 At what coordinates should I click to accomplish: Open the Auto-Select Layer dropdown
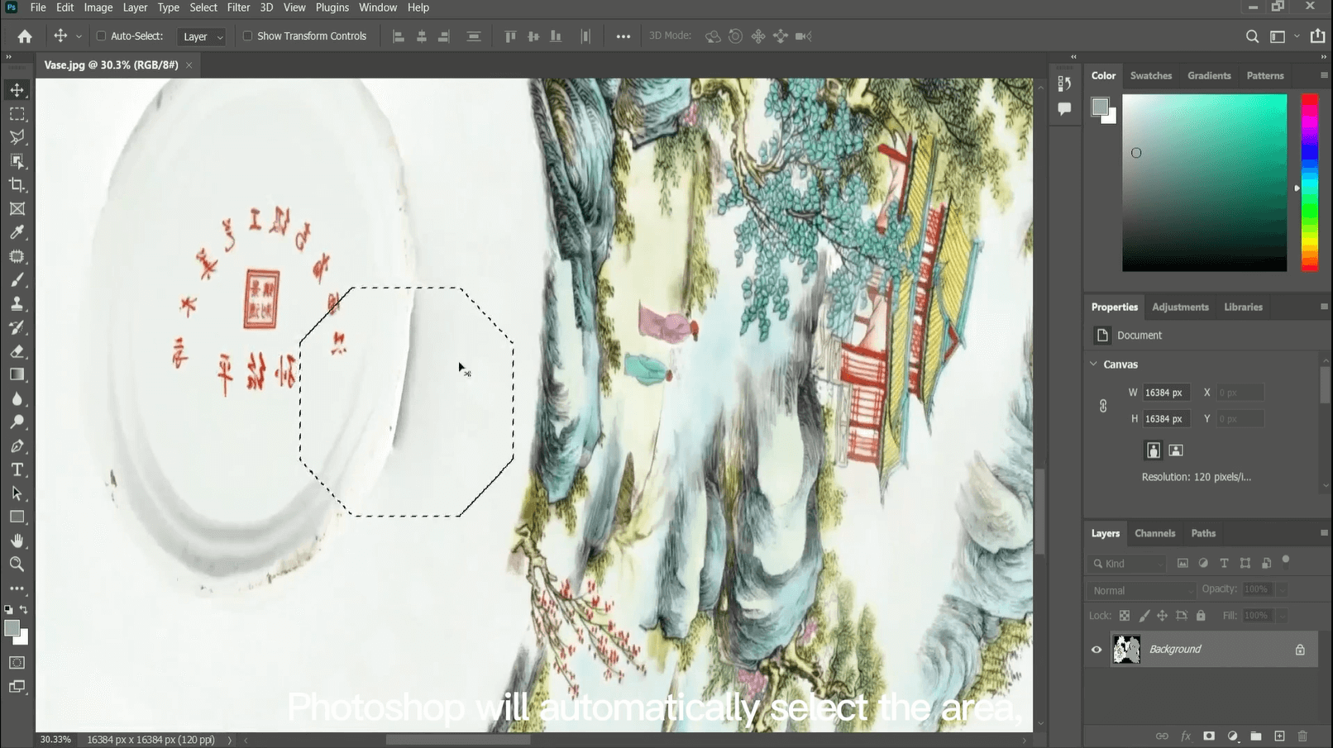(202, 36)
